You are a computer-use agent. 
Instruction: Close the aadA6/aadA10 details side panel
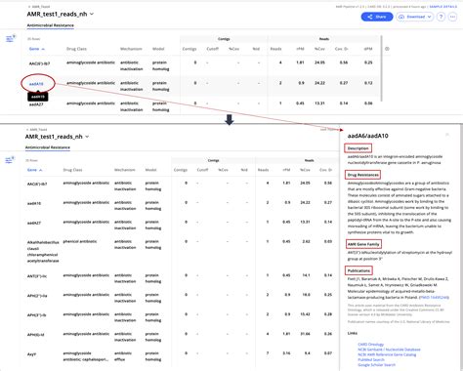coord(447,135)
